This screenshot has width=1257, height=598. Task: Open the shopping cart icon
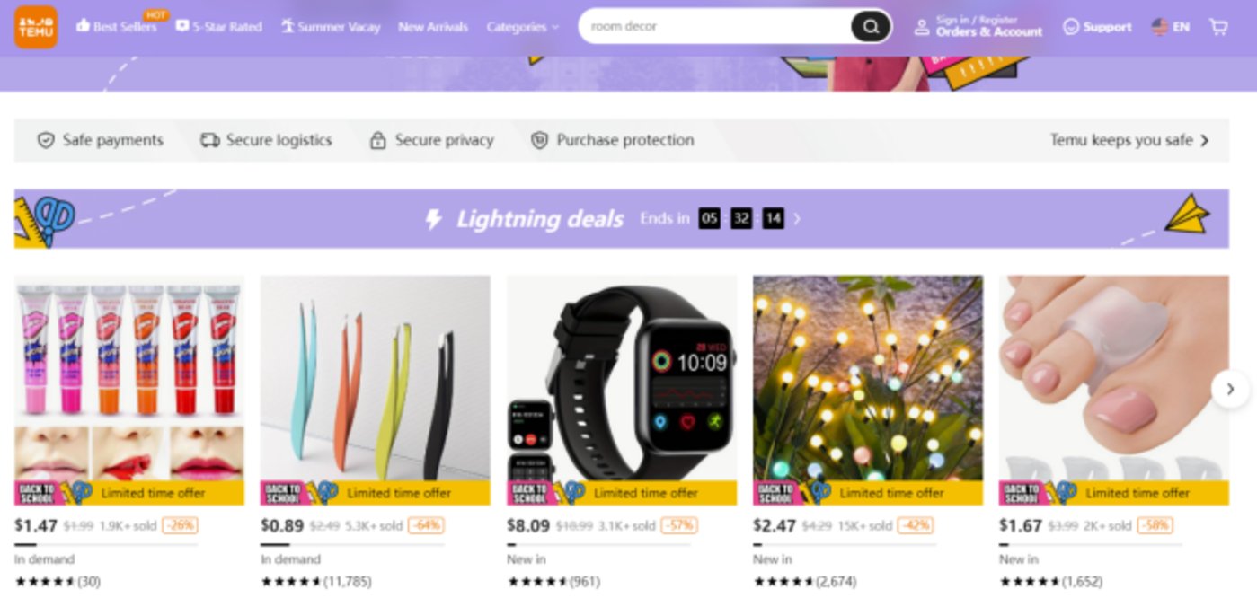click(x=1218, y=27)
